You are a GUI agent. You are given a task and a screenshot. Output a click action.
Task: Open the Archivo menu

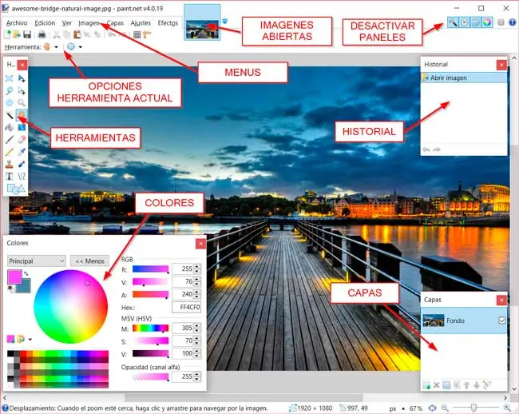coord(17,23)
